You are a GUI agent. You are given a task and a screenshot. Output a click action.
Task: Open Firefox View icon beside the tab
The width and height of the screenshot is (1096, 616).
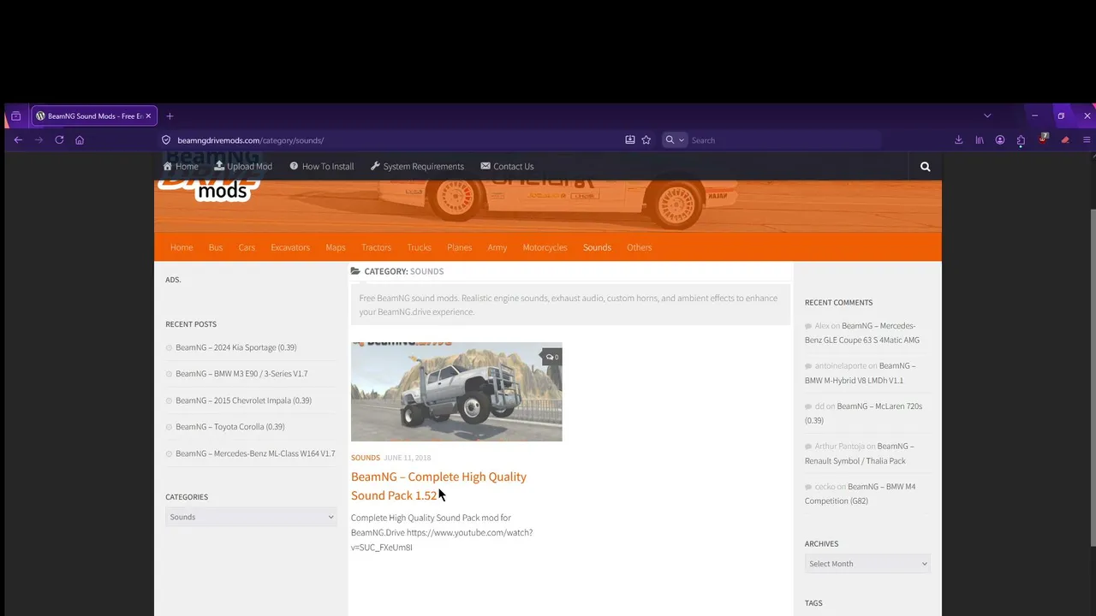pos(15,116)
